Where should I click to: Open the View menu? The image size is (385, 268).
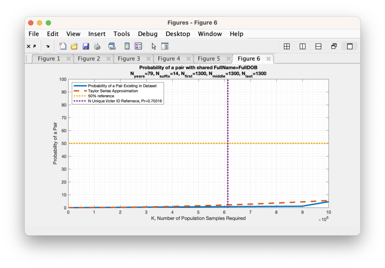(73, 34)
